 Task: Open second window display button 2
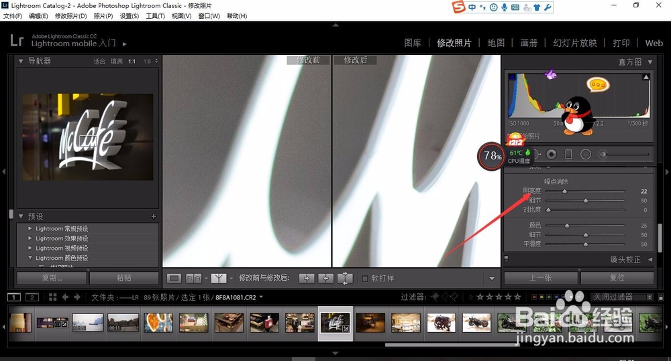pyautogui.click(x=32, y=297)
